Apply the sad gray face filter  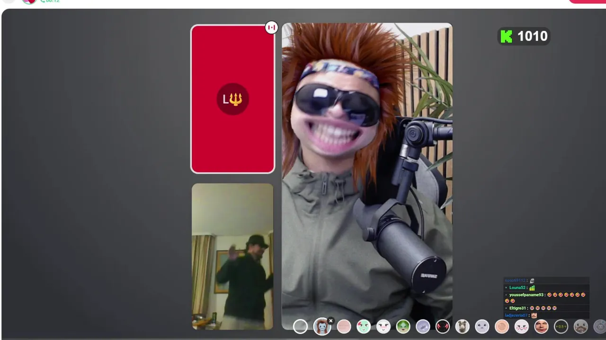tap(482, 326)
